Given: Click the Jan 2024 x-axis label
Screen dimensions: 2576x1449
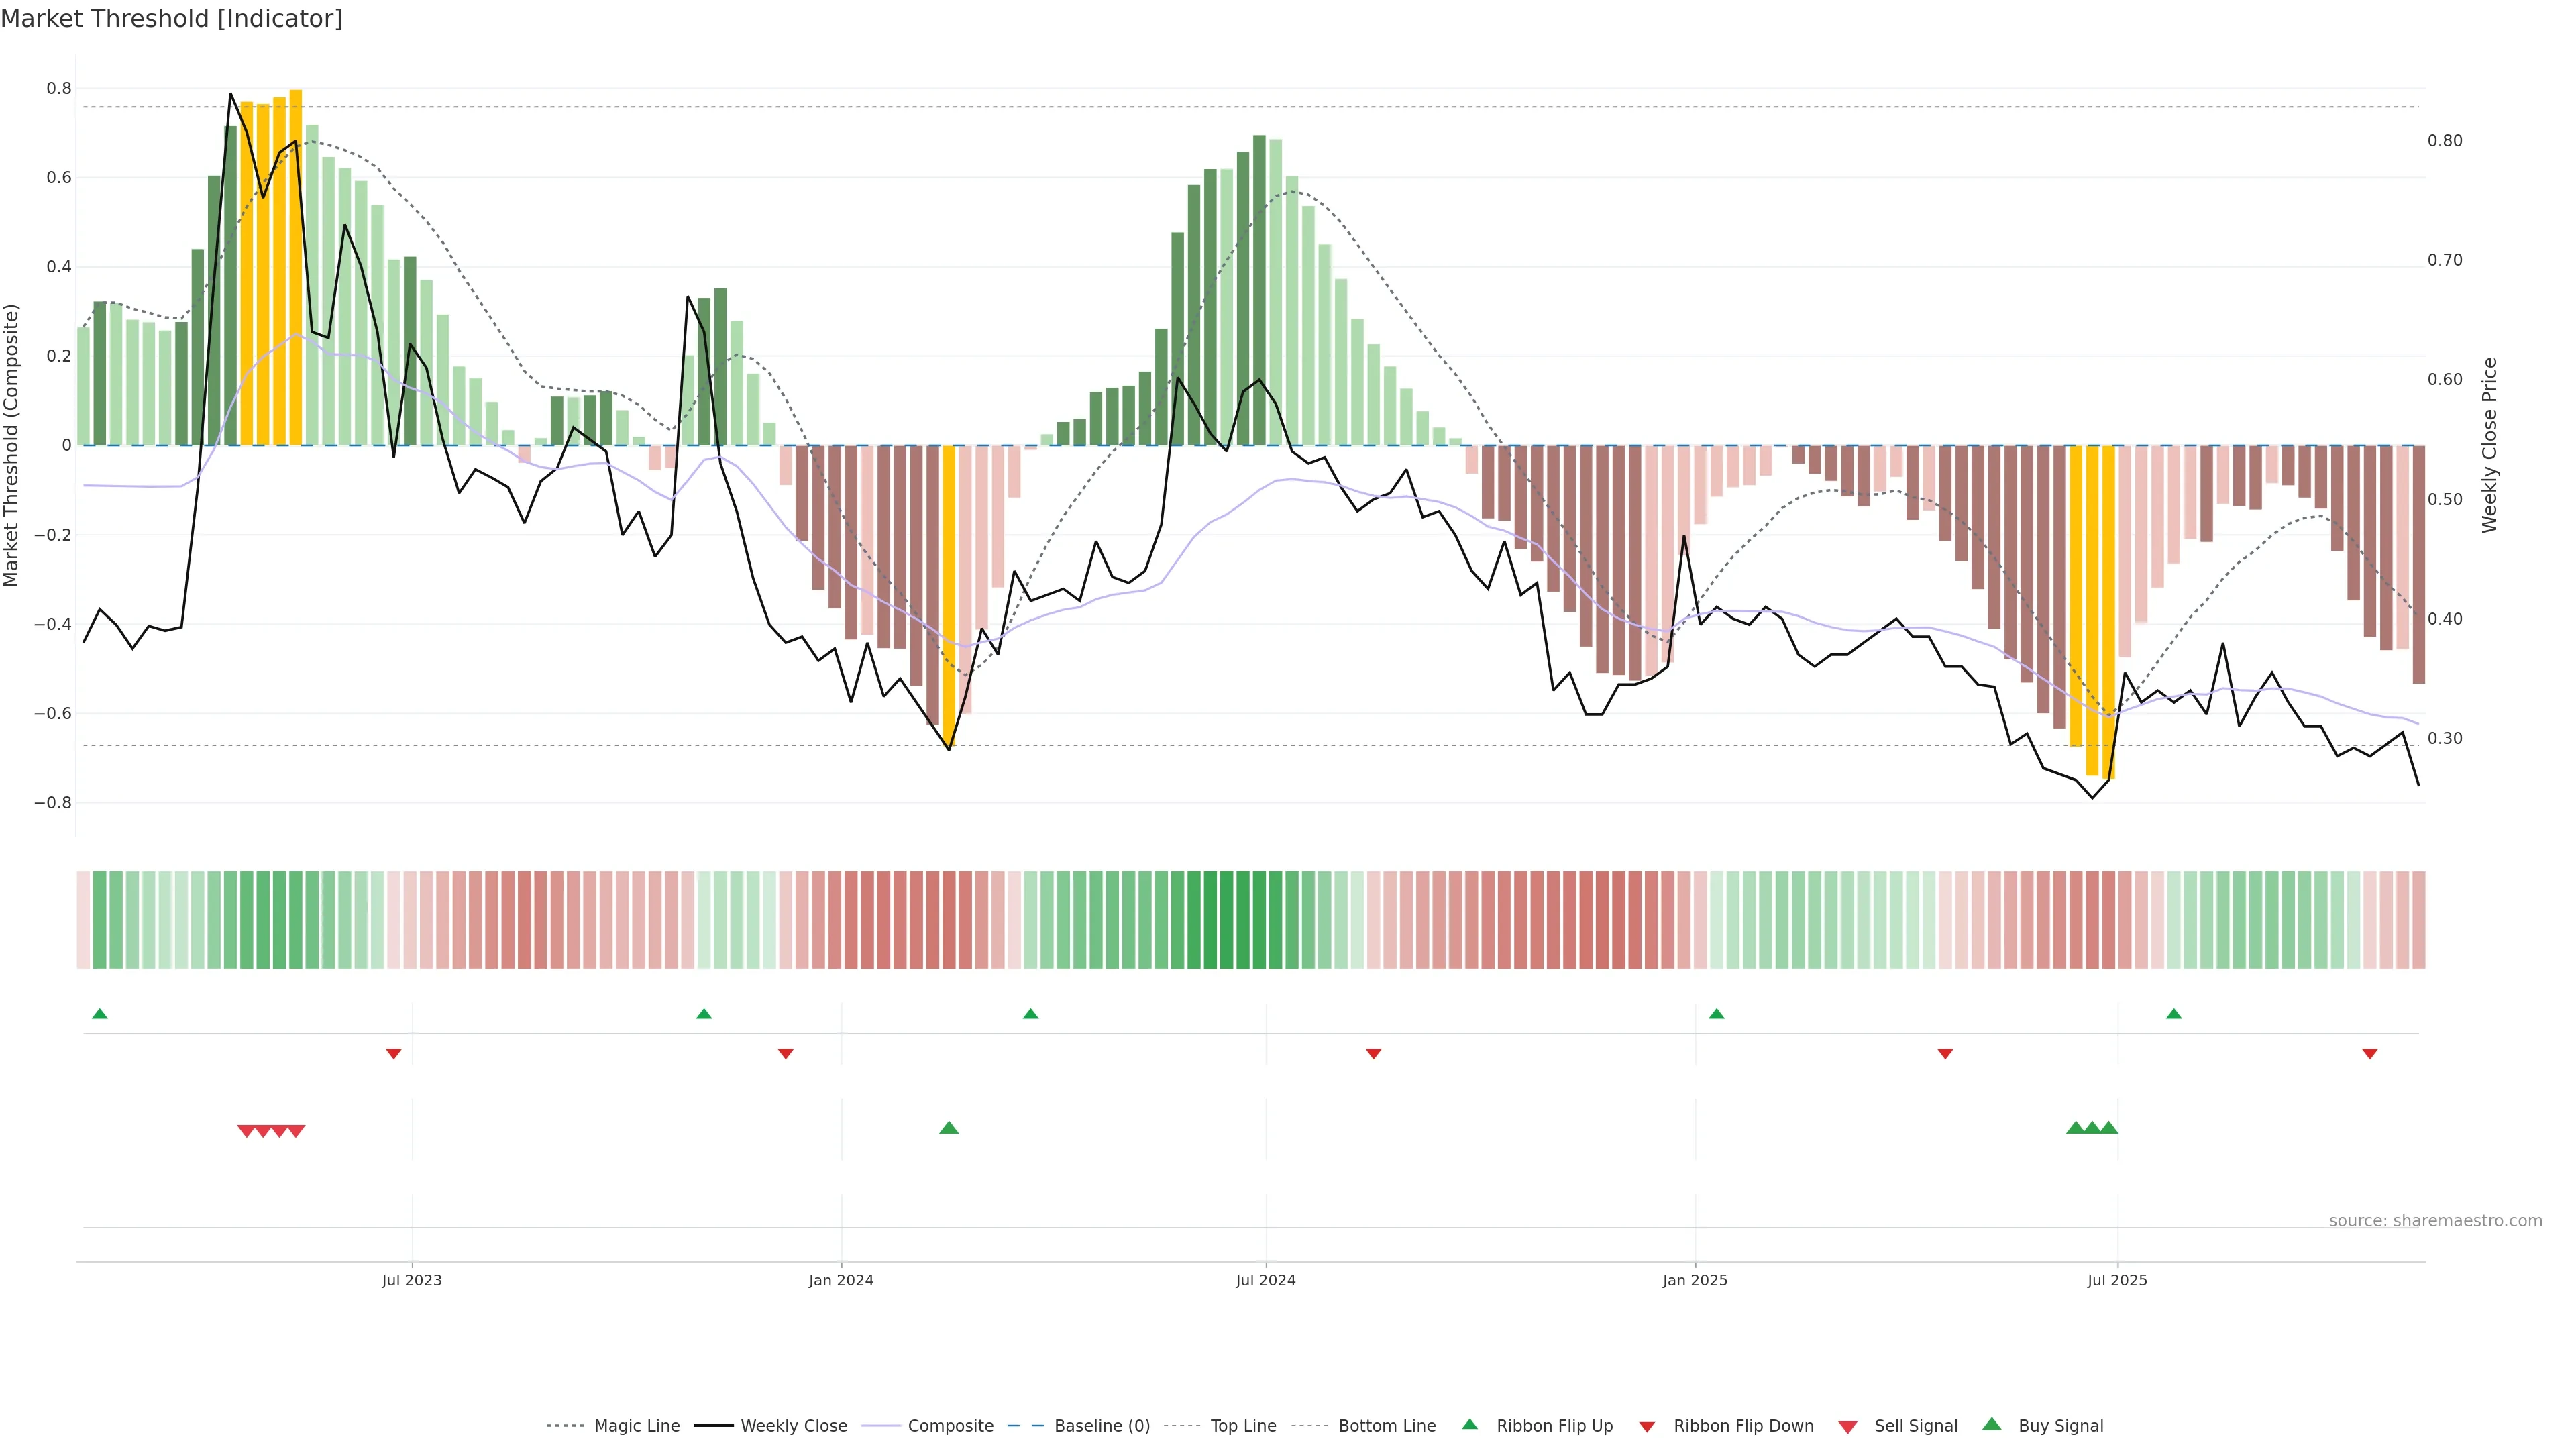Looking at the screenshot, I should 841,1280.
